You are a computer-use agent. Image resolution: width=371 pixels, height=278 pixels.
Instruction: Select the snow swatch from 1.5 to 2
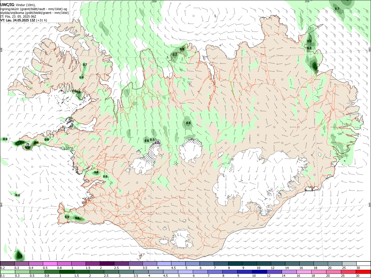[x=92, y=264]
